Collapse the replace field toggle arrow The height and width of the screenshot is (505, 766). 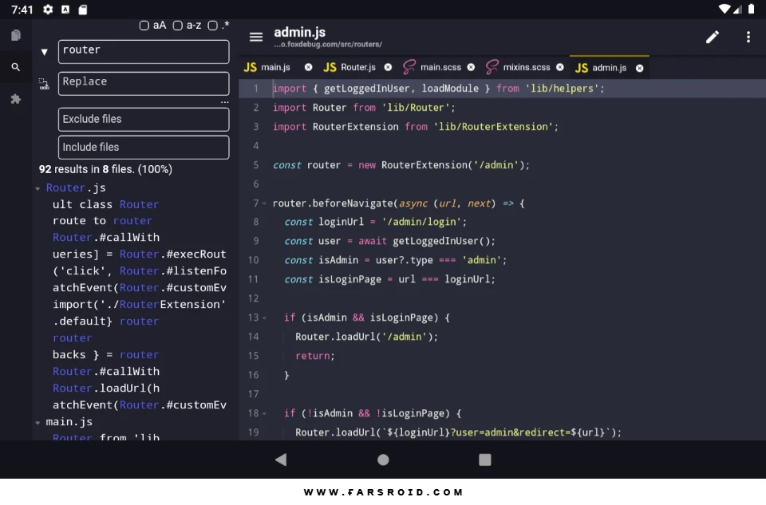44,52
